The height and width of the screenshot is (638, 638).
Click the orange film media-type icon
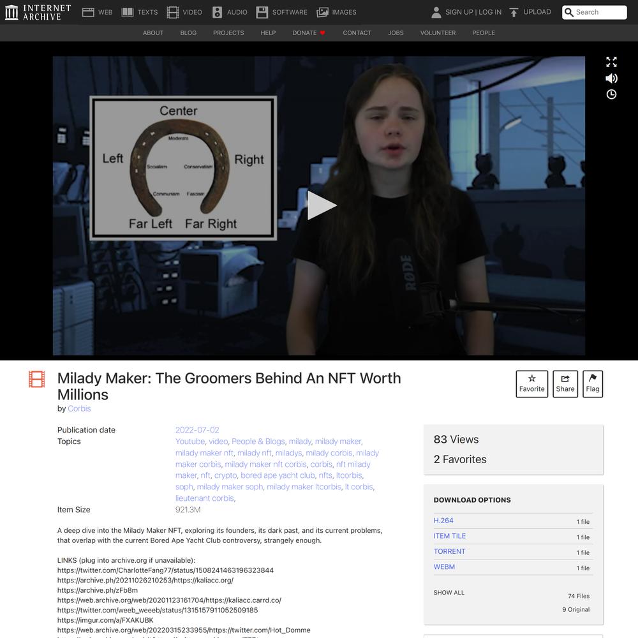(x=36, y=379)
